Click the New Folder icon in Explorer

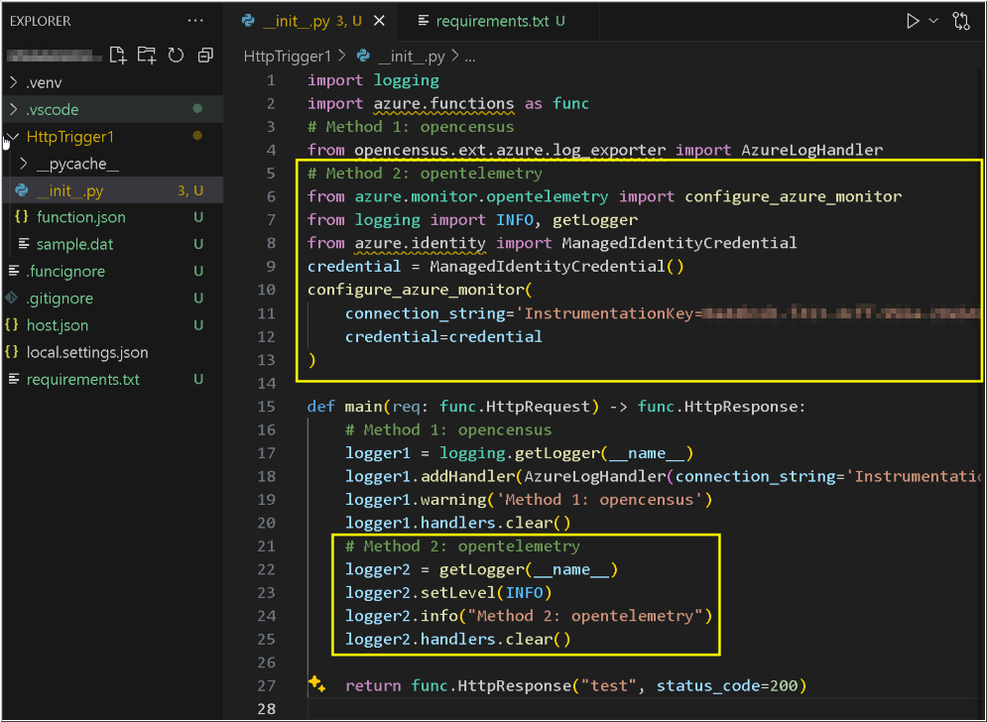coord(147,55)
